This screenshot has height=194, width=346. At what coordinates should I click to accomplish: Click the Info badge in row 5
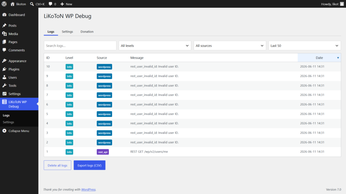click(69, 114)
